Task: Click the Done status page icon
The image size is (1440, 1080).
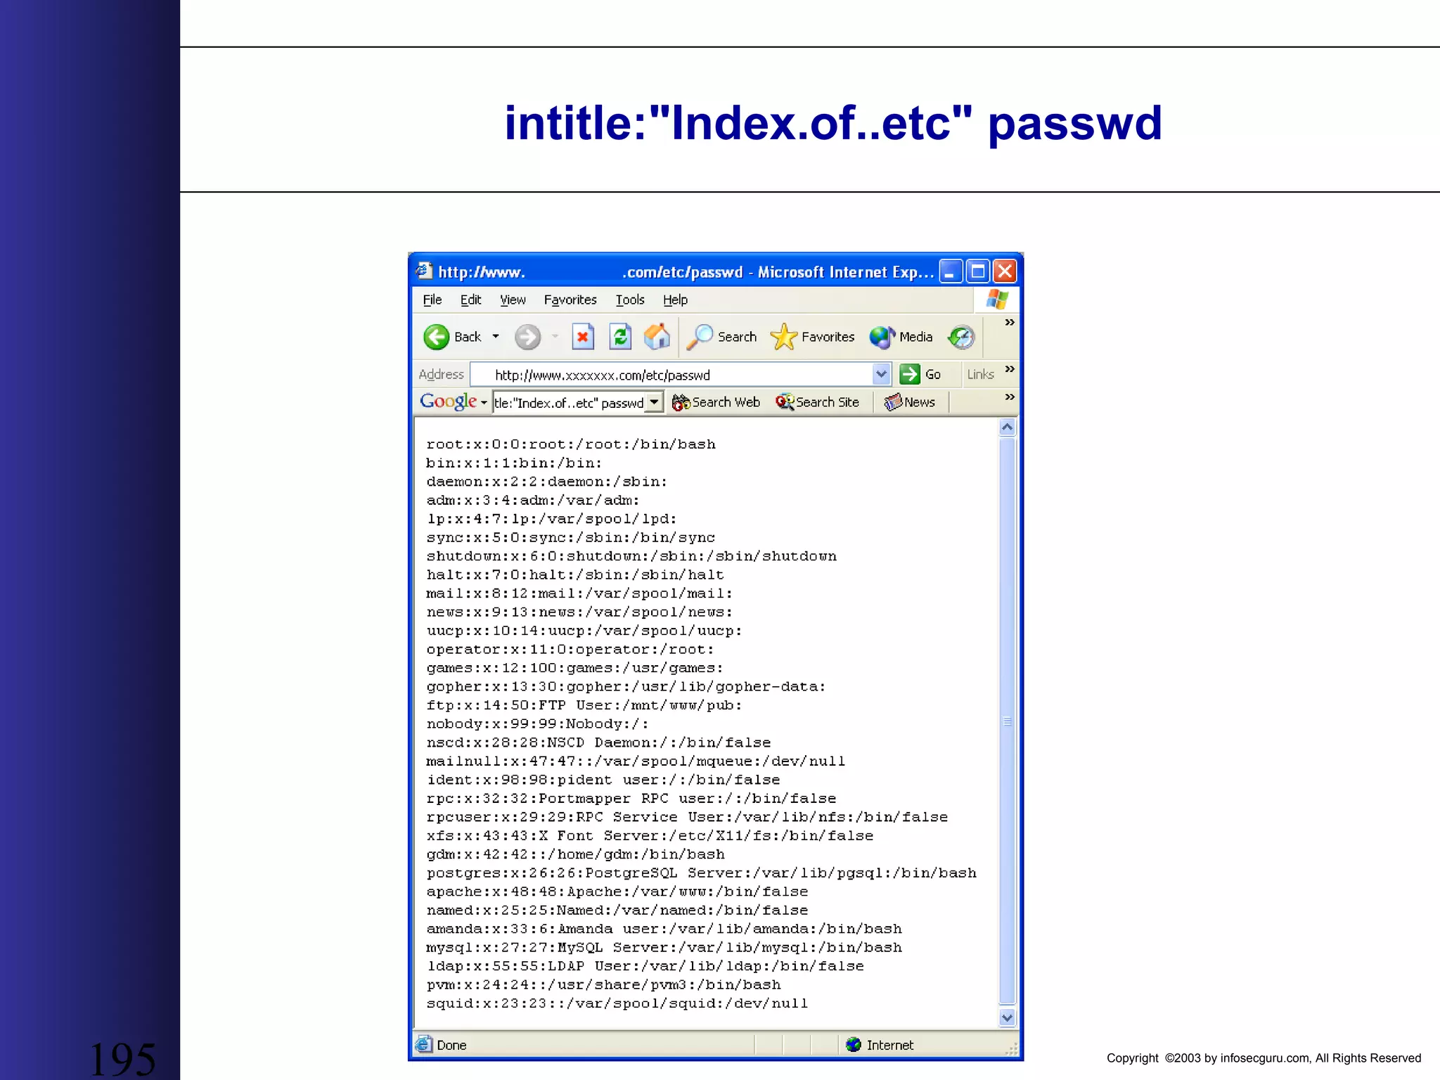Action: pos(423,1044)
